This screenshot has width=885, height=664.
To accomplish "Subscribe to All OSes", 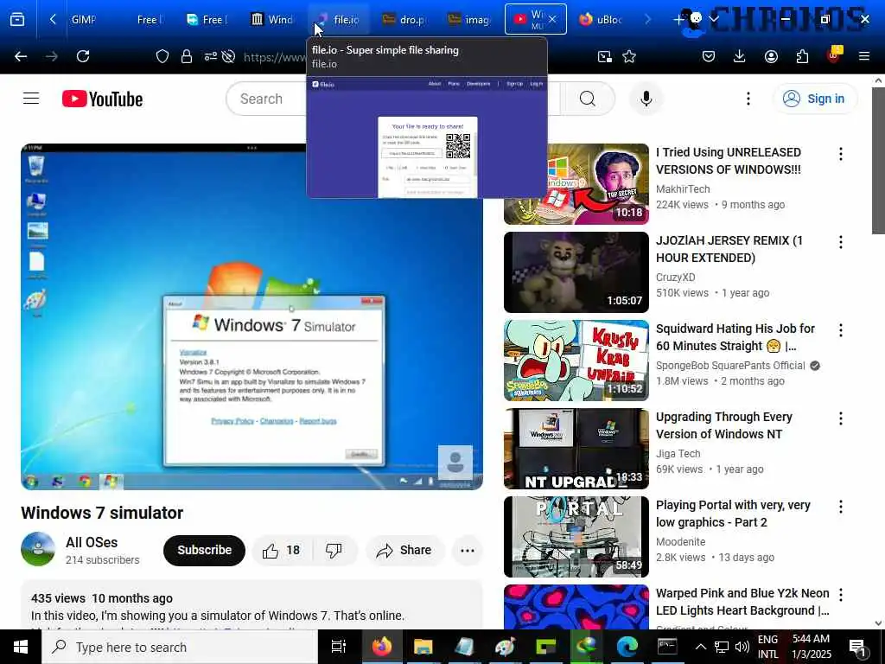I will [x=204, y=550].
